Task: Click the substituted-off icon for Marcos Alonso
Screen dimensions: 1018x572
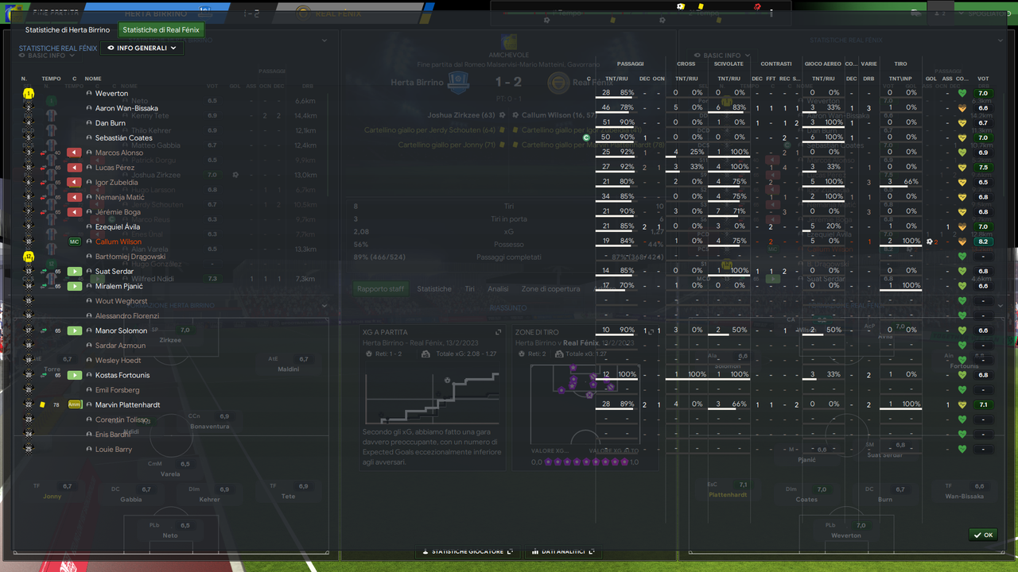Action: [x=75, y=153]
